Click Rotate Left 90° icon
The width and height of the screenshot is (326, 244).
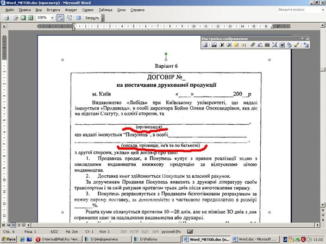point(260,45)
